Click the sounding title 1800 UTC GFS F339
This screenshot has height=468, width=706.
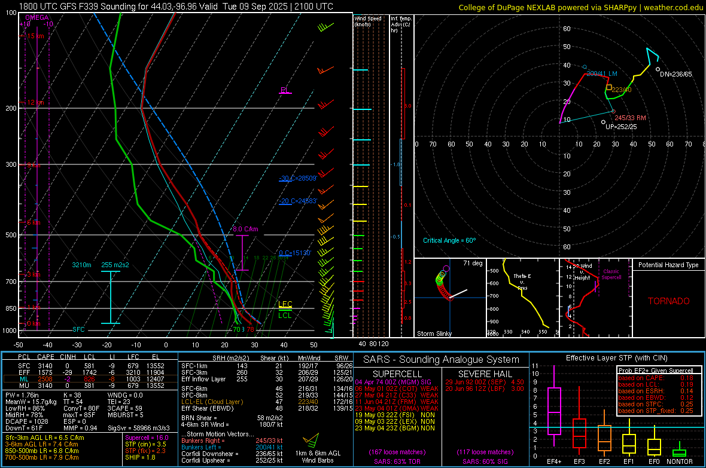coord(176,7)
